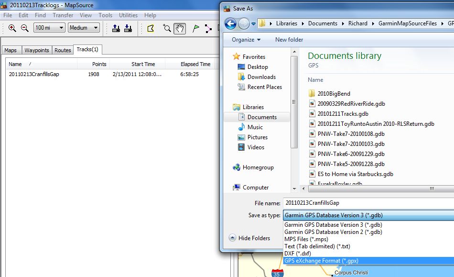Click the Send To Device toolbar icon

coord(116,28)
